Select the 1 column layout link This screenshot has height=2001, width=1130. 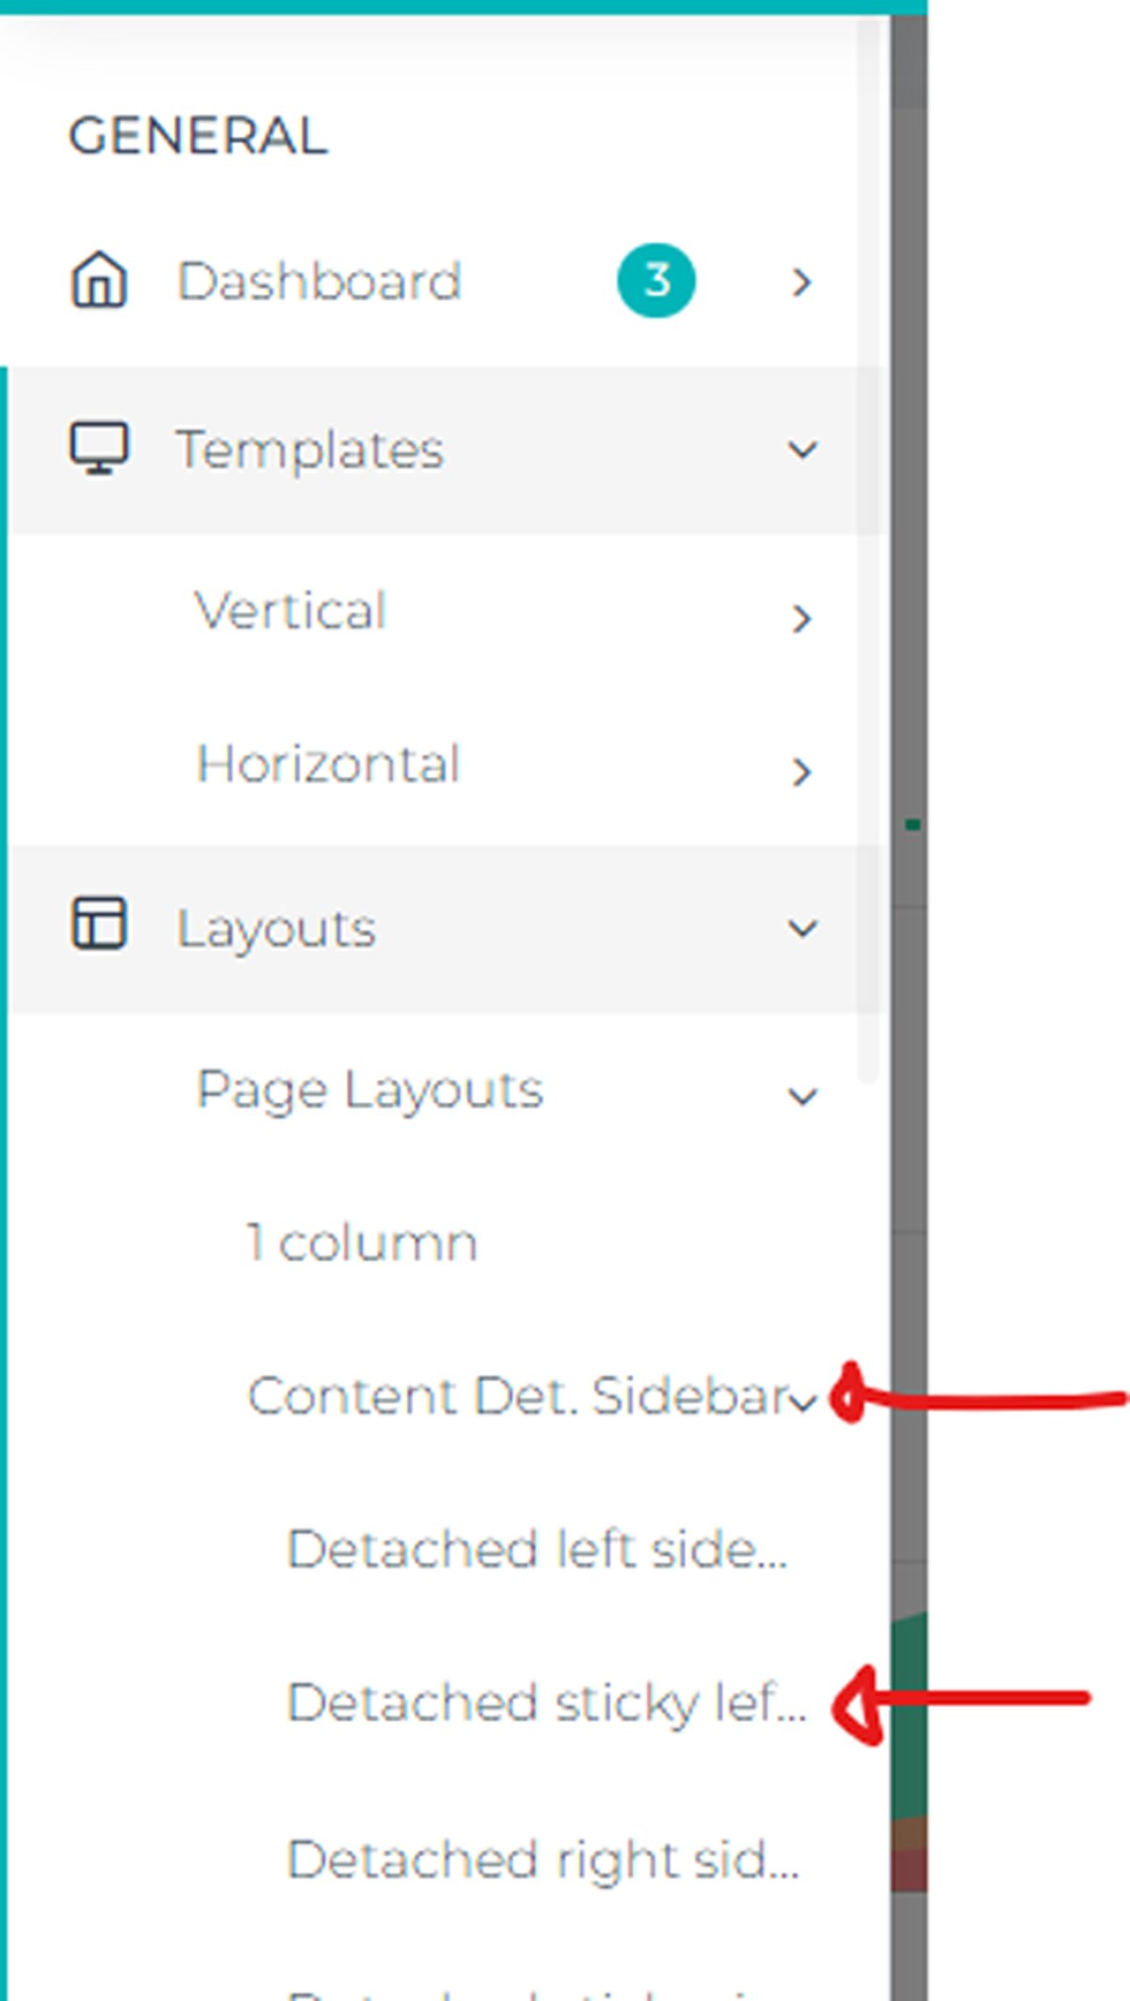[x=362, y=1243]
